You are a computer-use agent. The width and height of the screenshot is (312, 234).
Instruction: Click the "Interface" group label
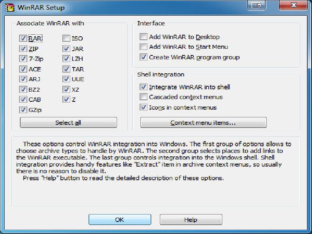point(151,23)
